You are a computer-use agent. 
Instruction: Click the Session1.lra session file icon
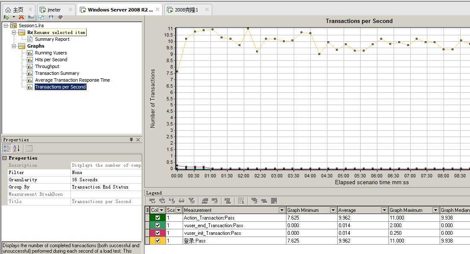pyautogui.click(x=14, y=26)
